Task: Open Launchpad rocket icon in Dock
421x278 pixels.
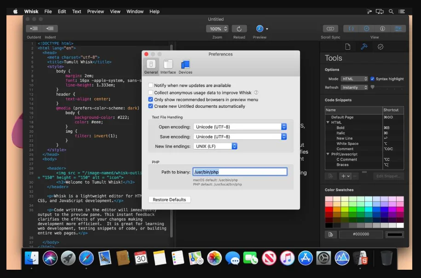Action: [x=68, y=258]
